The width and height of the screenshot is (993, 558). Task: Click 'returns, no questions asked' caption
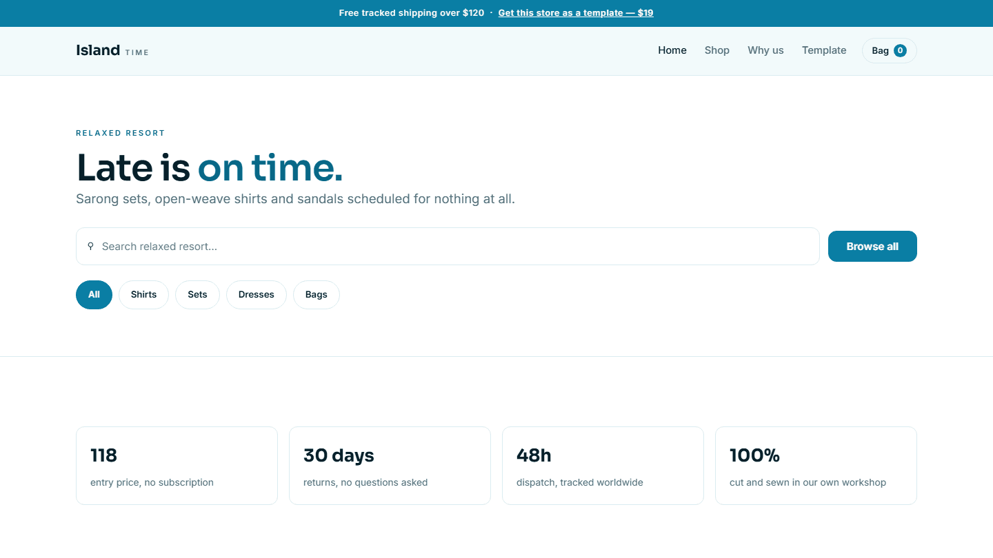coord(365,482)
